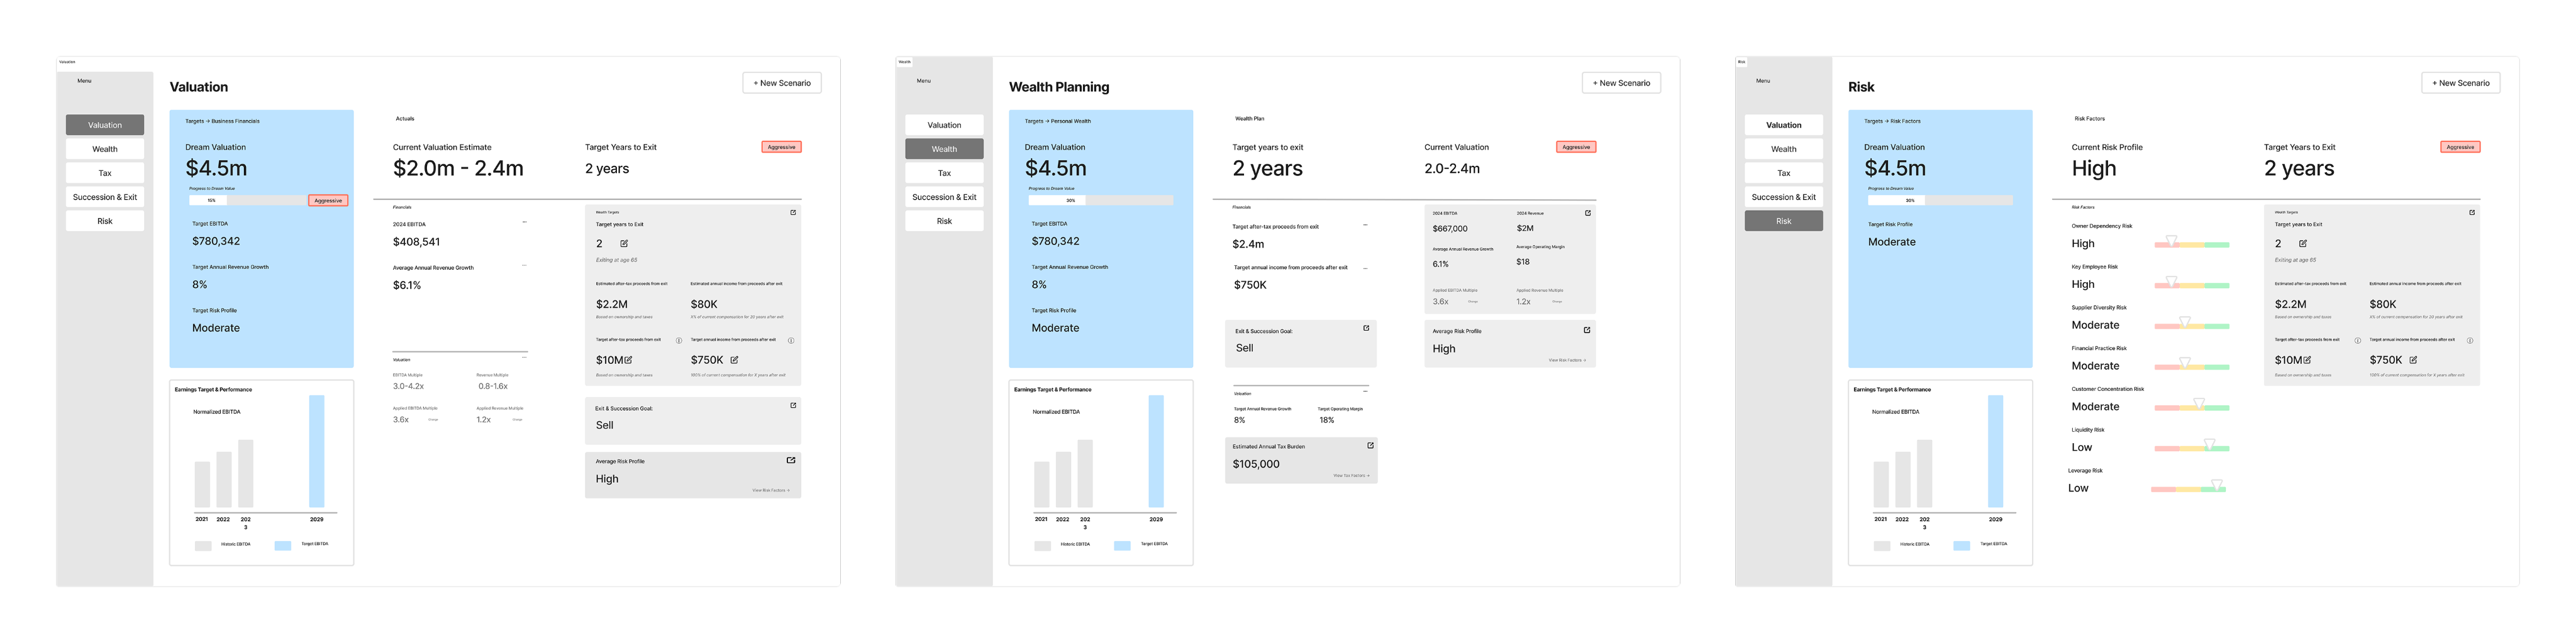Click New Scenario button on Risk screen

(2460, 83)
